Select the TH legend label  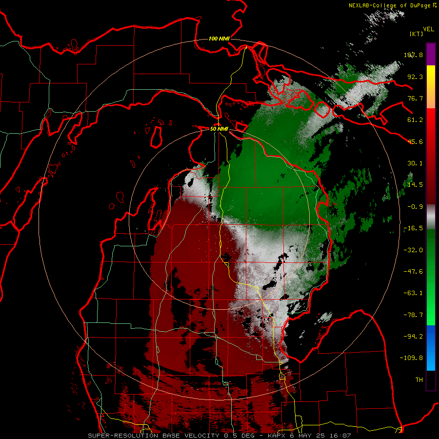(x=419, y=380)
